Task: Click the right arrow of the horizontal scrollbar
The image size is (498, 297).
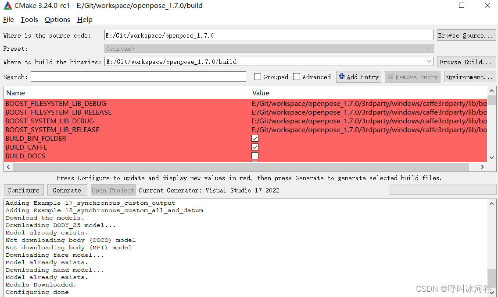Action: [482, 167]
